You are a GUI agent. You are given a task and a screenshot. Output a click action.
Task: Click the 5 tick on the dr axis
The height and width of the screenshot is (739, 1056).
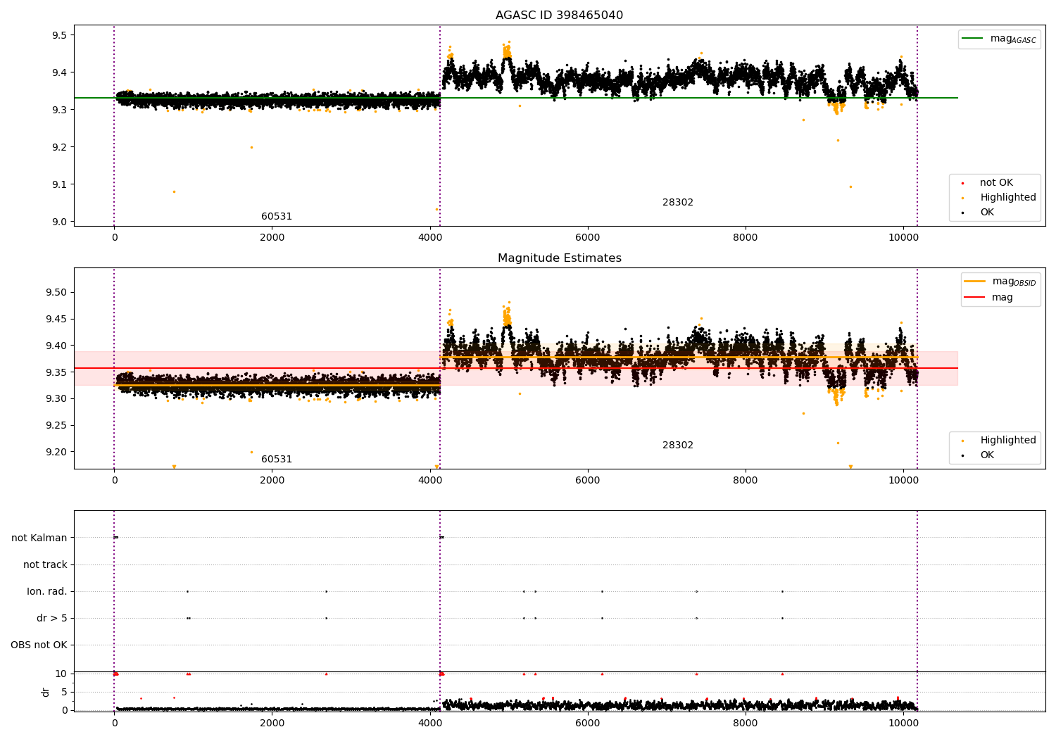click(64, 693)
